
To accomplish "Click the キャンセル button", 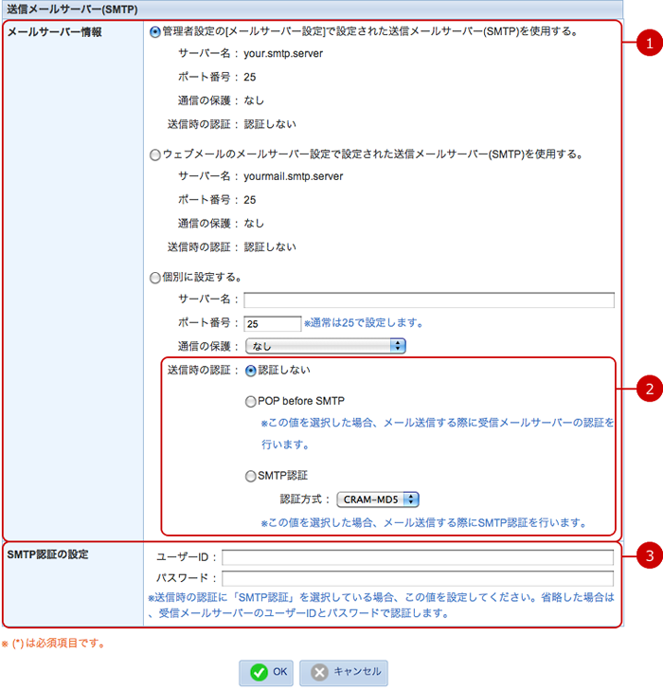I will [x=344, y=672].
